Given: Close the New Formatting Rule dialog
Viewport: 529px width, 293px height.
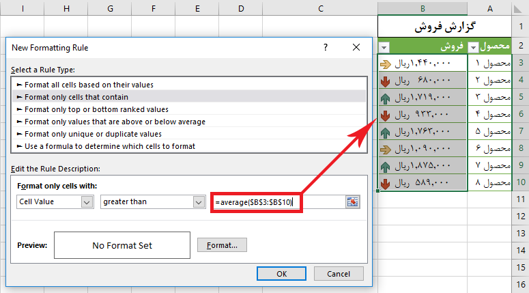Looking at the screenshot, I should pyautogui.click(x=356, y=47).
